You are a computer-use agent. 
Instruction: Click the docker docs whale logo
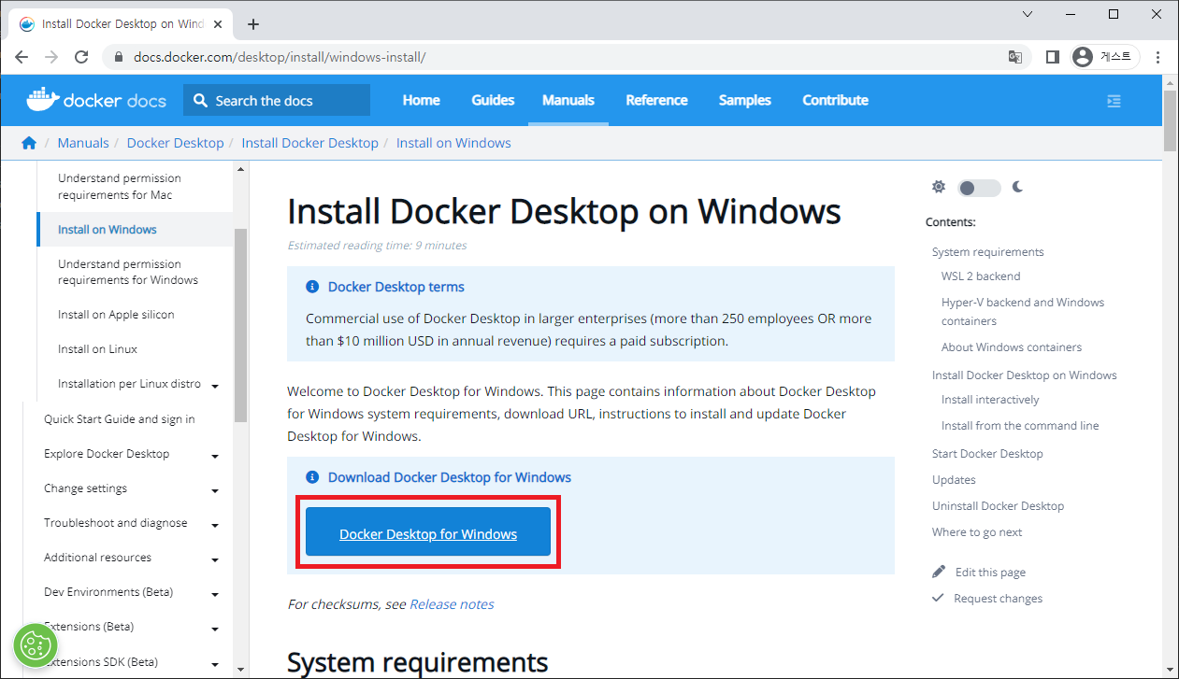(42, 98)
